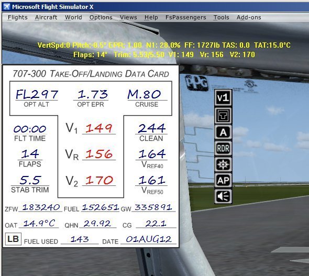Click the M.80 cruise value

tap(144, 94)
